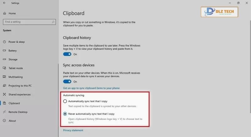Screen dimensions: 251x137
Task: Click the Home icon in sidebar
Action: pos(4,13)
